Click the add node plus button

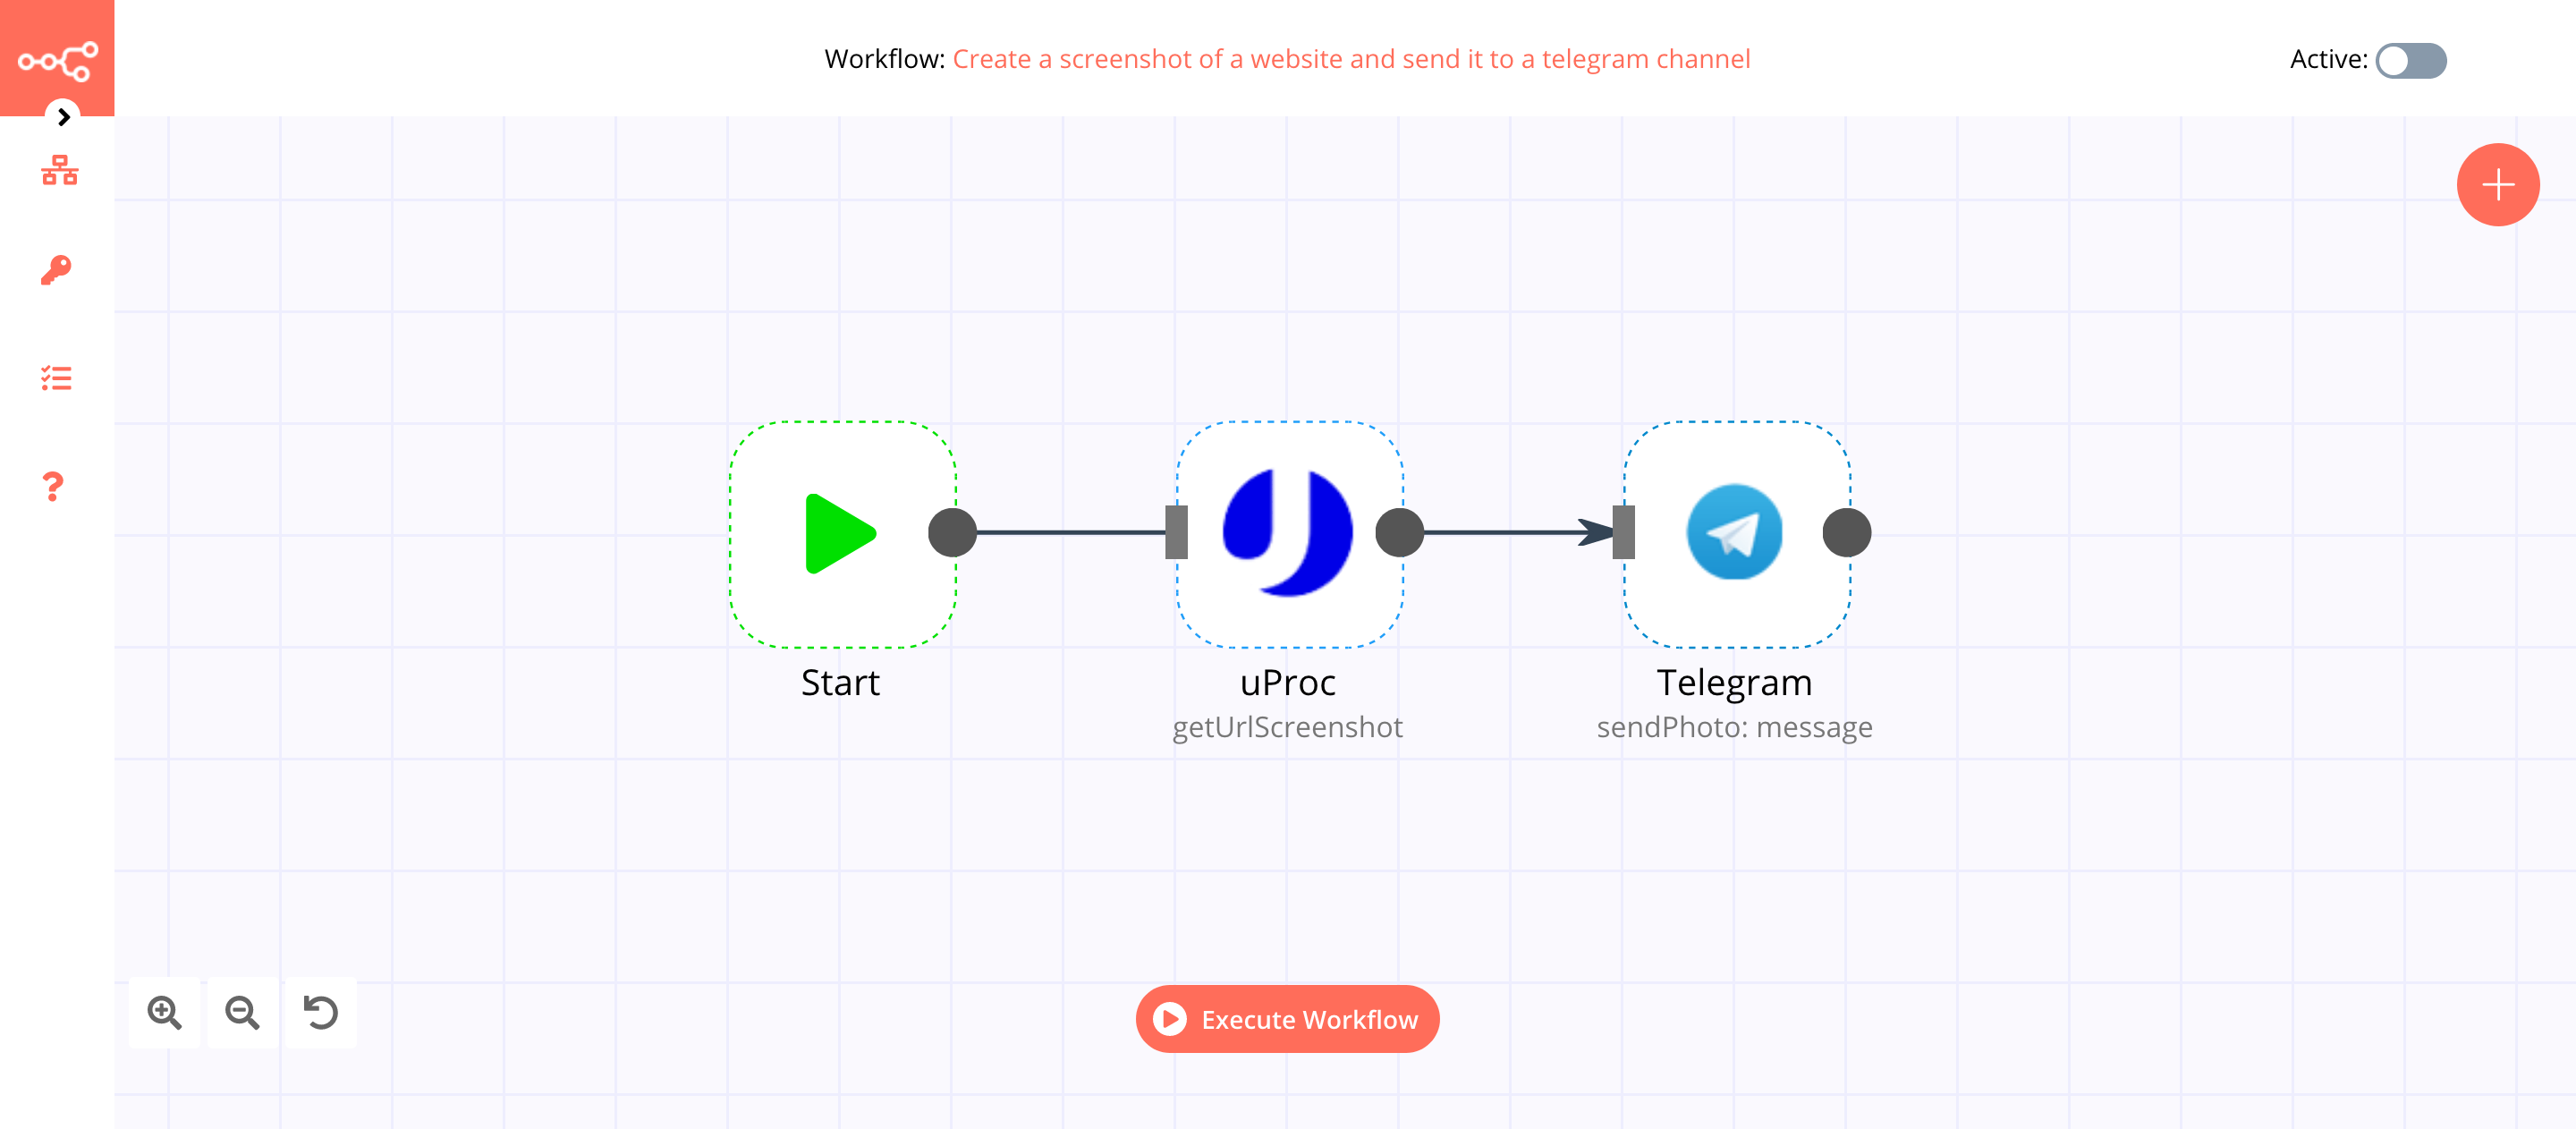[x=2497, y=183]
